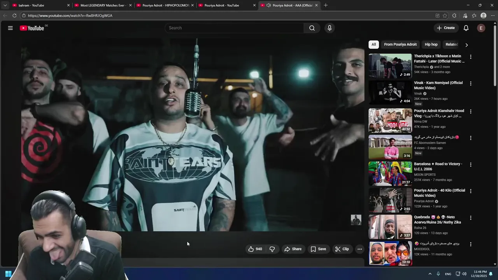Click the YouTube search input field
The image size is (498, 280).
pyautogui.click(x=234, y=28)
